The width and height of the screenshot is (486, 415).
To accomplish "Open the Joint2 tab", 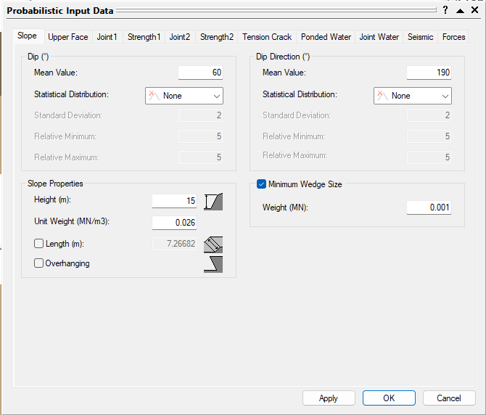I will click(180, 37).
